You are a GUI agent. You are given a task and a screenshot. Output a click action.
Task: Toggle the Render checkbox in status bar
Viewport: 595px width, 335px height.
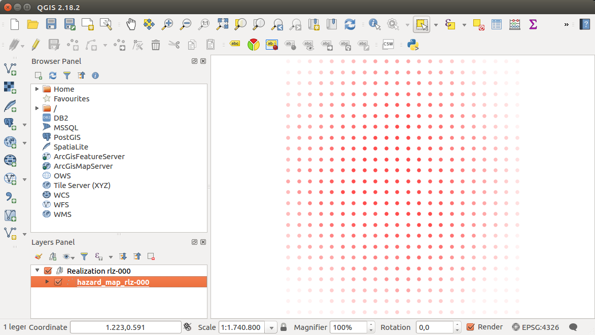470,327
